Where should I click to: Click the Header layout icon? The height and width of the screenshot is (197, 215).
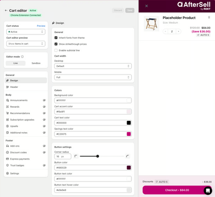7,87
